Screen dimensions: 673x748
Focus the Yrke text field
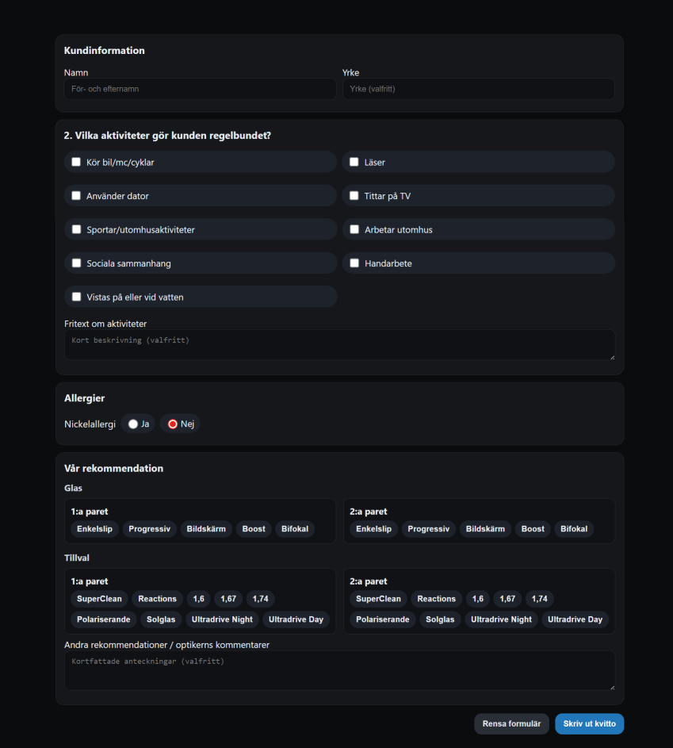tap(478, 89)
